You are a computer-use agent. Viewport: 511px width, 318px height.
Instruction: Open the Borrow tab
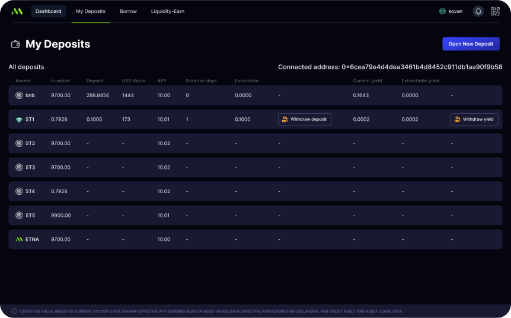point(129,11)
